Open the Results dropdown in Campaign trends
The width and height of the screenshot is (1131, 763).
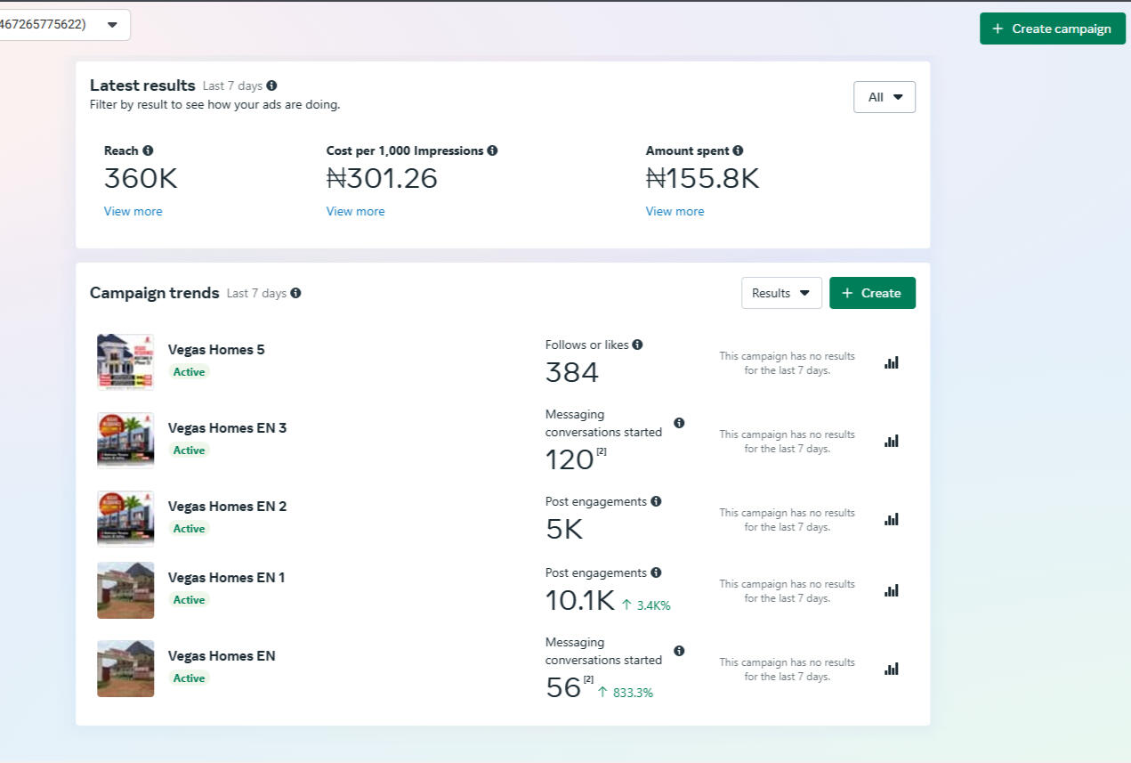[780, 293]
